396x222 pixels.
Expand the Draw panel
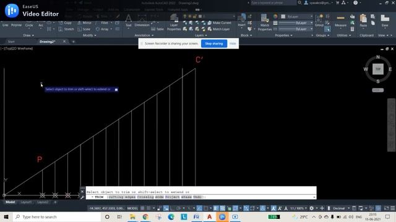tap(28, 36)
